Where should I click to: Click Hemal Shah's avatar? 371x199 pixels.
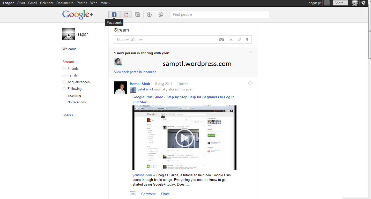[121, 88]
